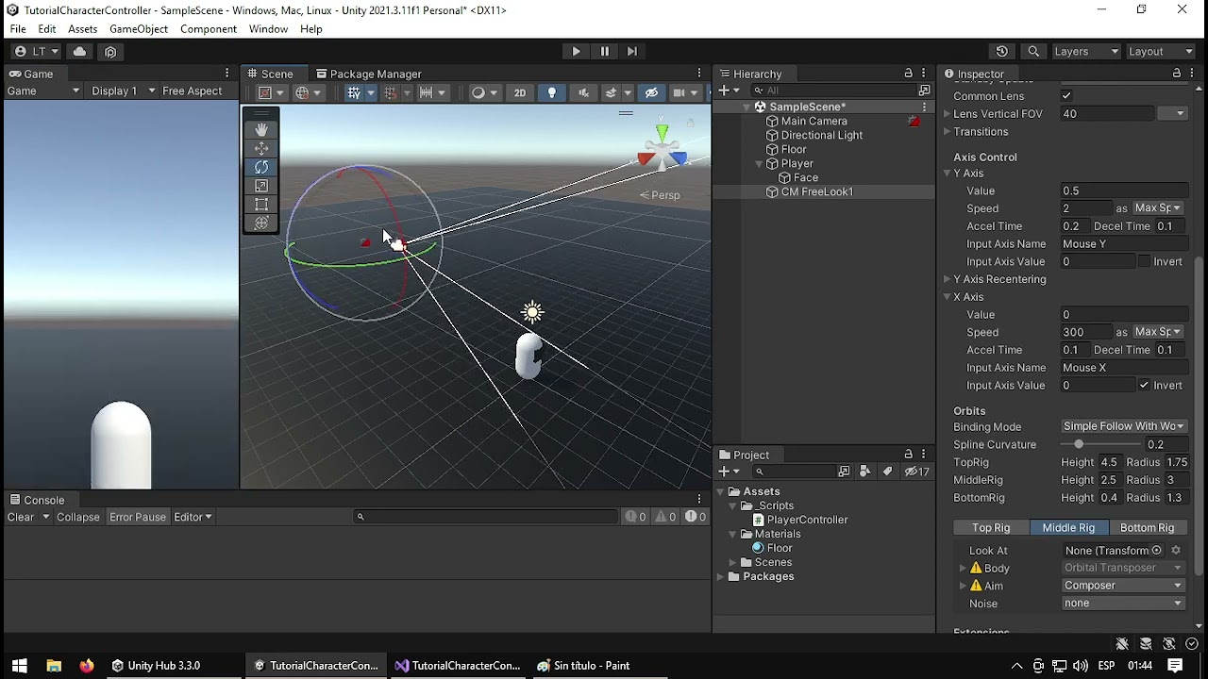Viewport: 1208px width, 679px height.
Task: Click the Hierarchy add (+) button
Action: coord(728,91)
